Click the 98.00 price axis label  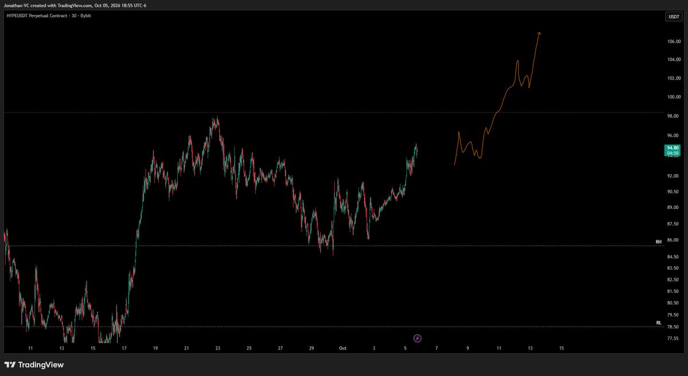pos(674,116)
